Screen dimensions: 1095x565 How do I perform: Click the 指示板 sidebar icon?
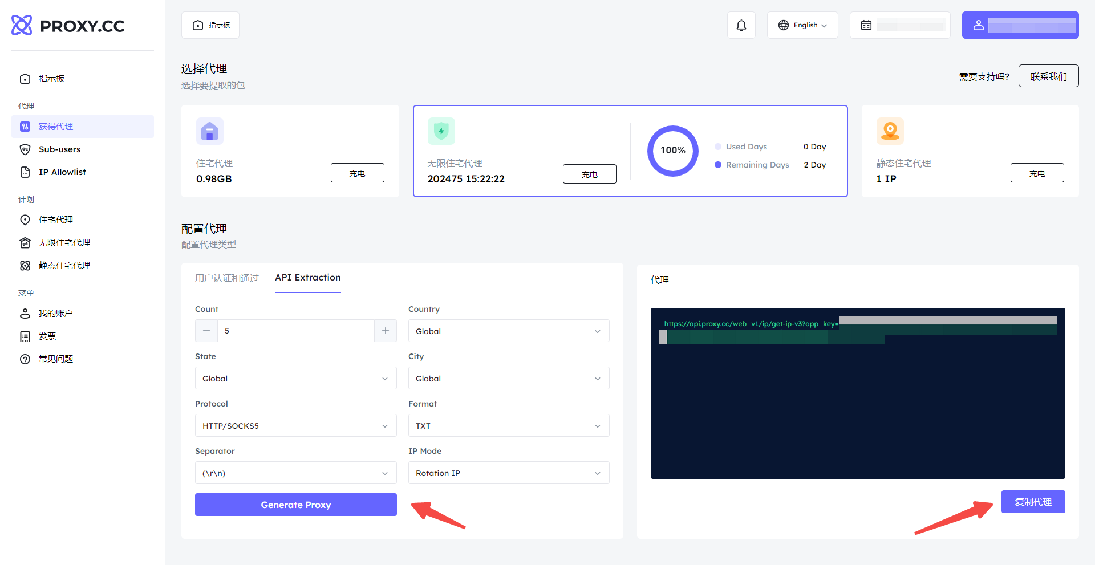[x=25, y=79]
